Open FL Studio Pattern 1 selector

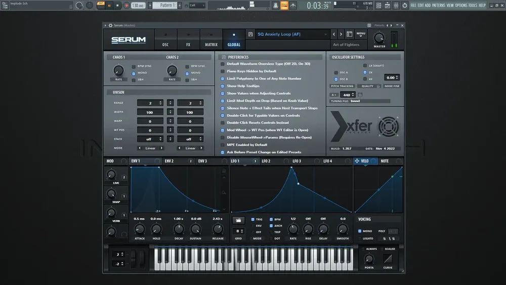click(x=166, y=6)
